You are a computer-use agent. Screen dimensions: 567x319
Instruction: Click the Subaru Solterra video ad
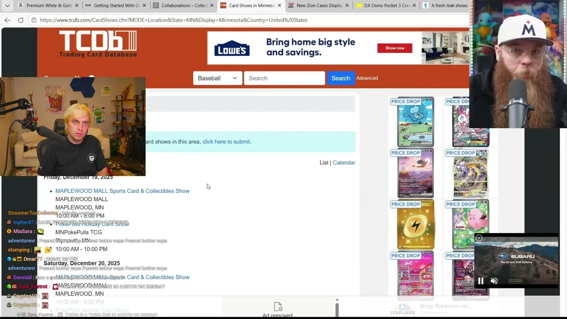tap(516, 260)
